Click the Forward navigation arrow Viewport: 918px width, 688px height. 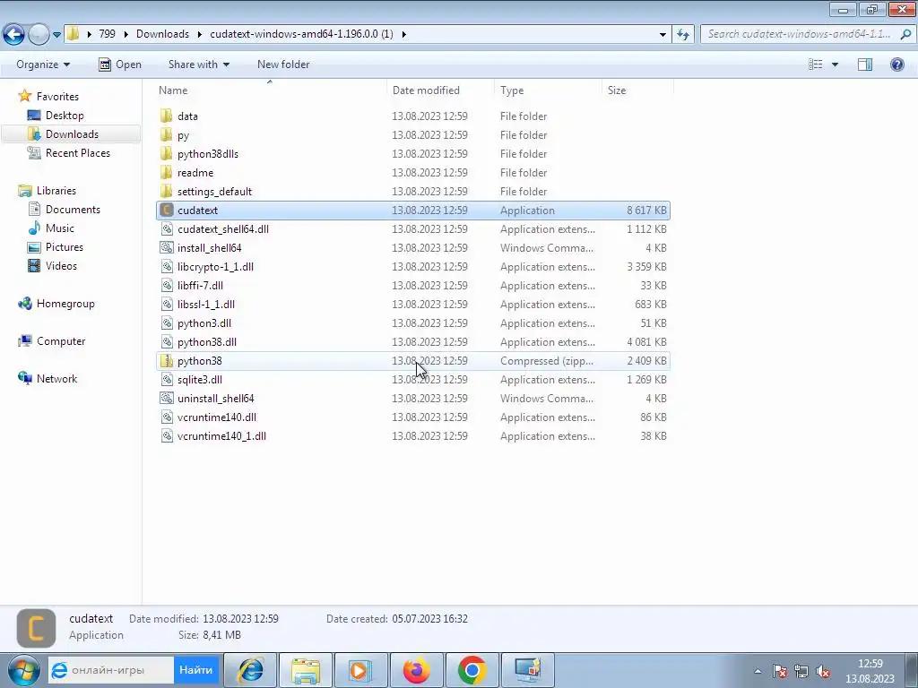[x=39, y=34]
